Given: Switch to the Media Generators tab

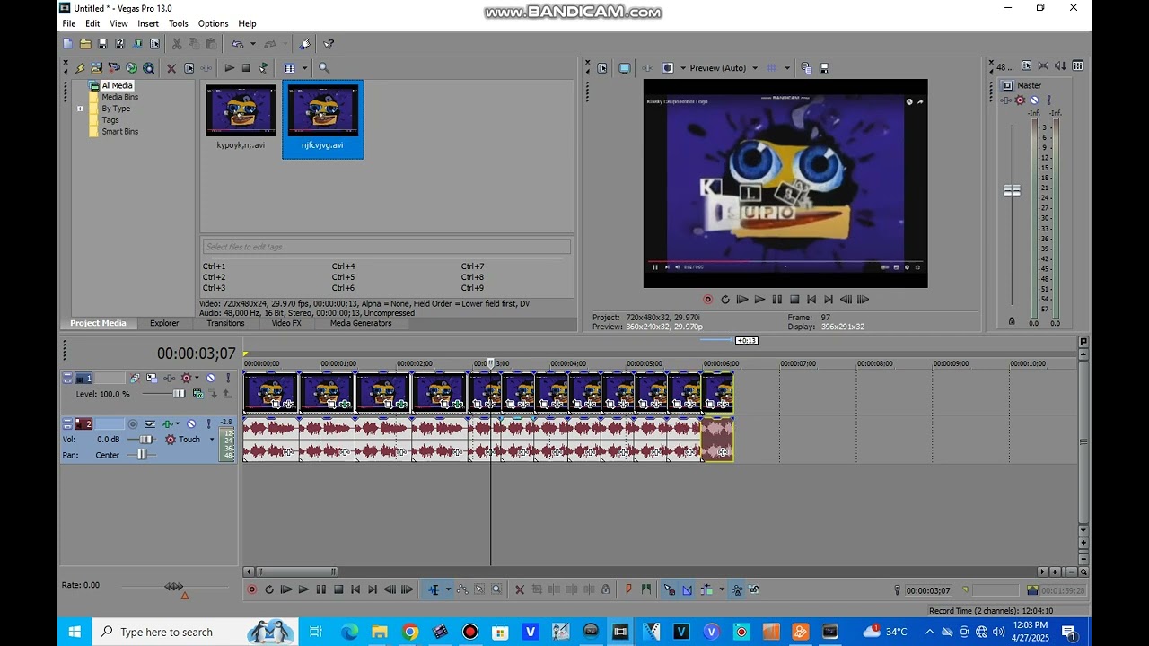Looking at the screenshot, I should [361, 323].
